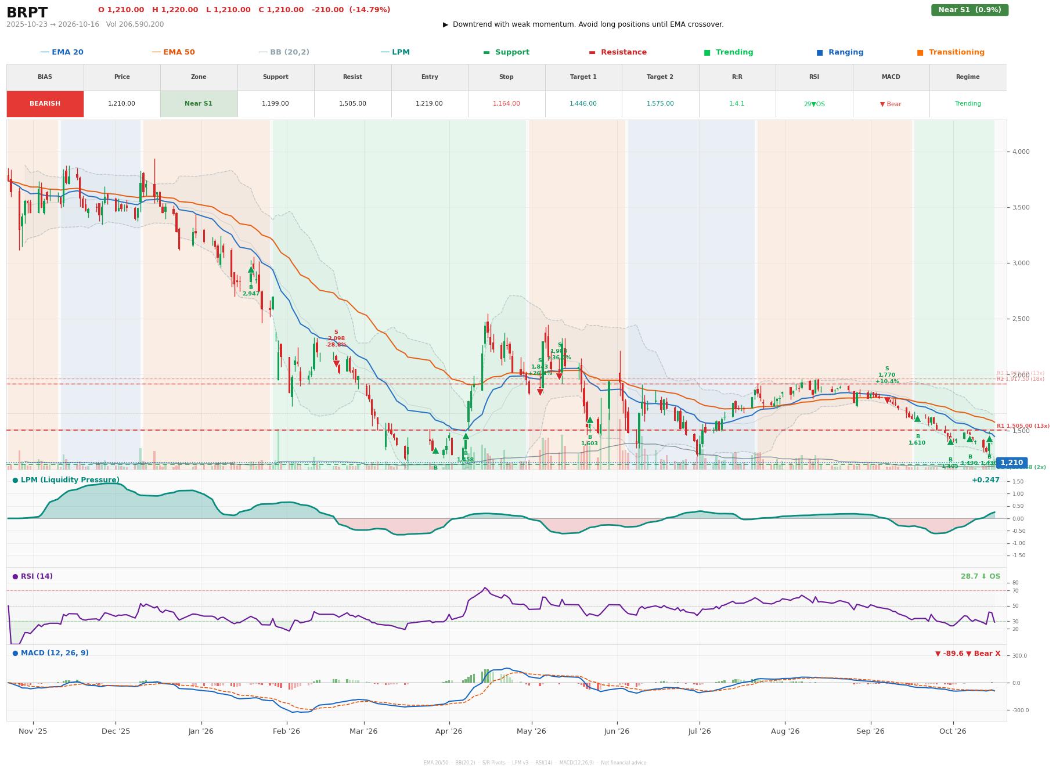Click the Resist value 1,505.00

click(x=352, y=104)
